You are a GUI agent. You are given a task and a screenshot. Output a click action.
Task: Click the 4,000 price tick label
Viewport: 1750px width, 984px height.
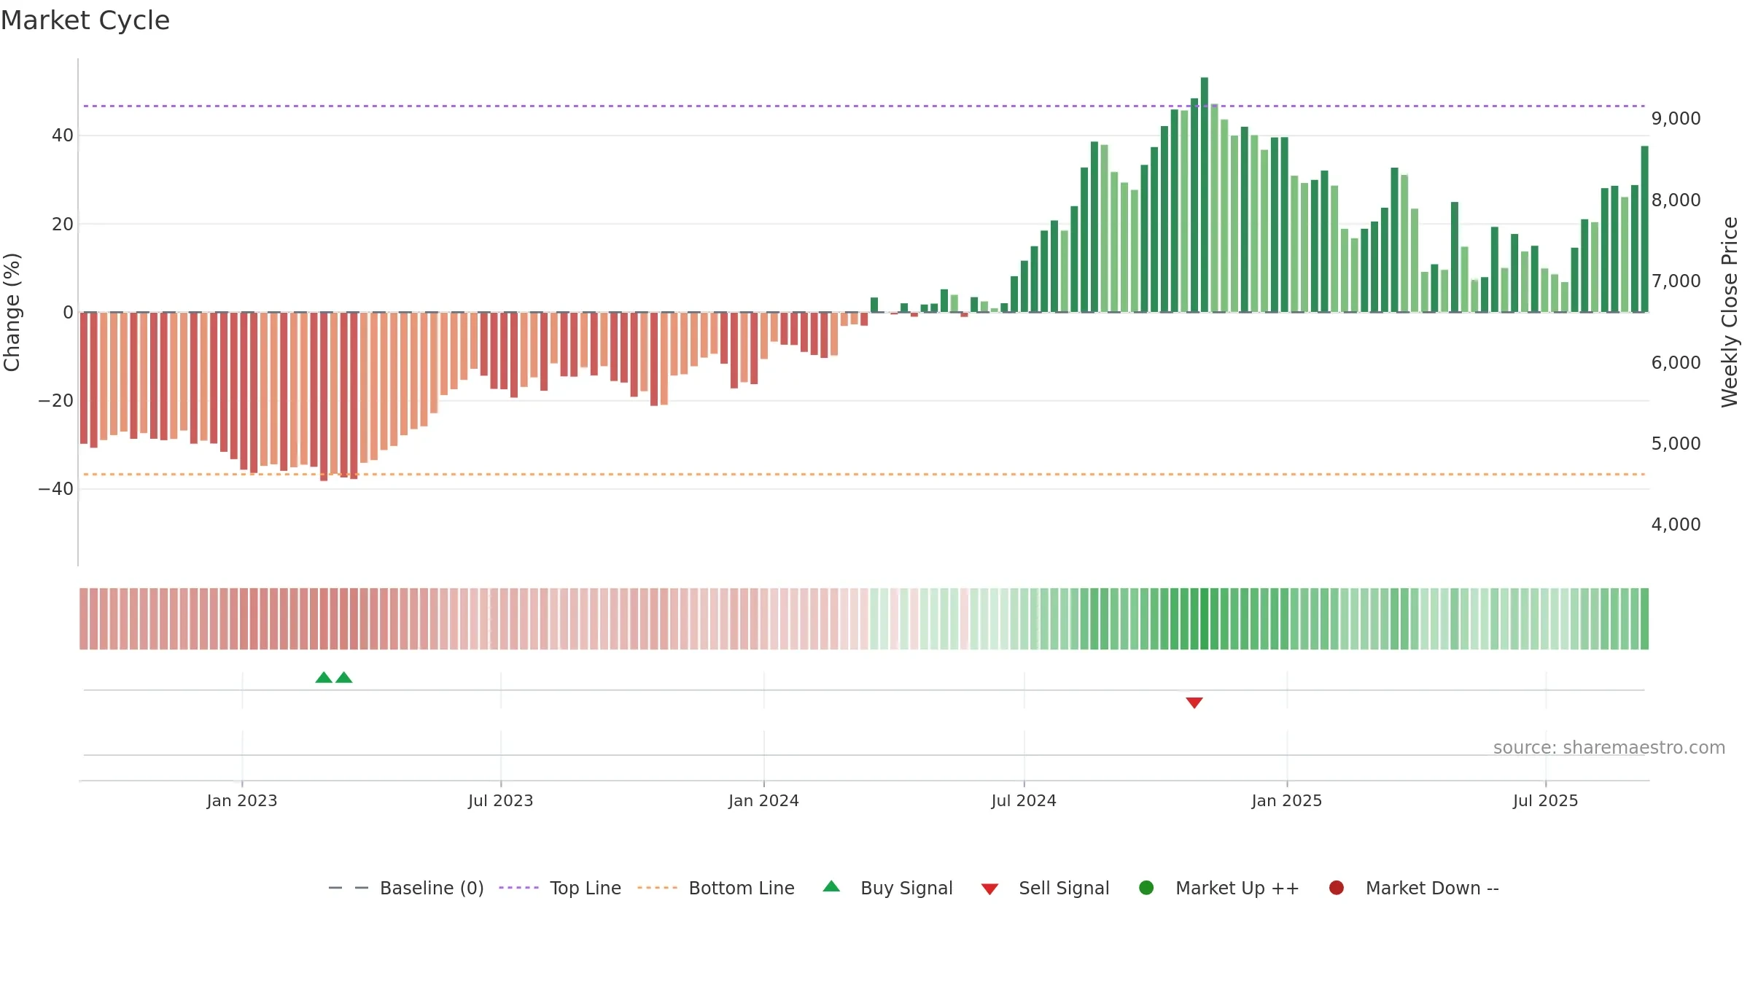click(1676, 525)
